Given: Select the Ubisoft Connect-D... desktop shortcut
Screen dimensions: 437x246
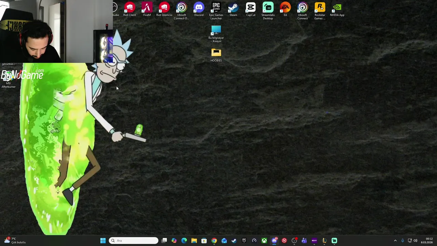Looking at the screenshot, I should coord(182,11).
